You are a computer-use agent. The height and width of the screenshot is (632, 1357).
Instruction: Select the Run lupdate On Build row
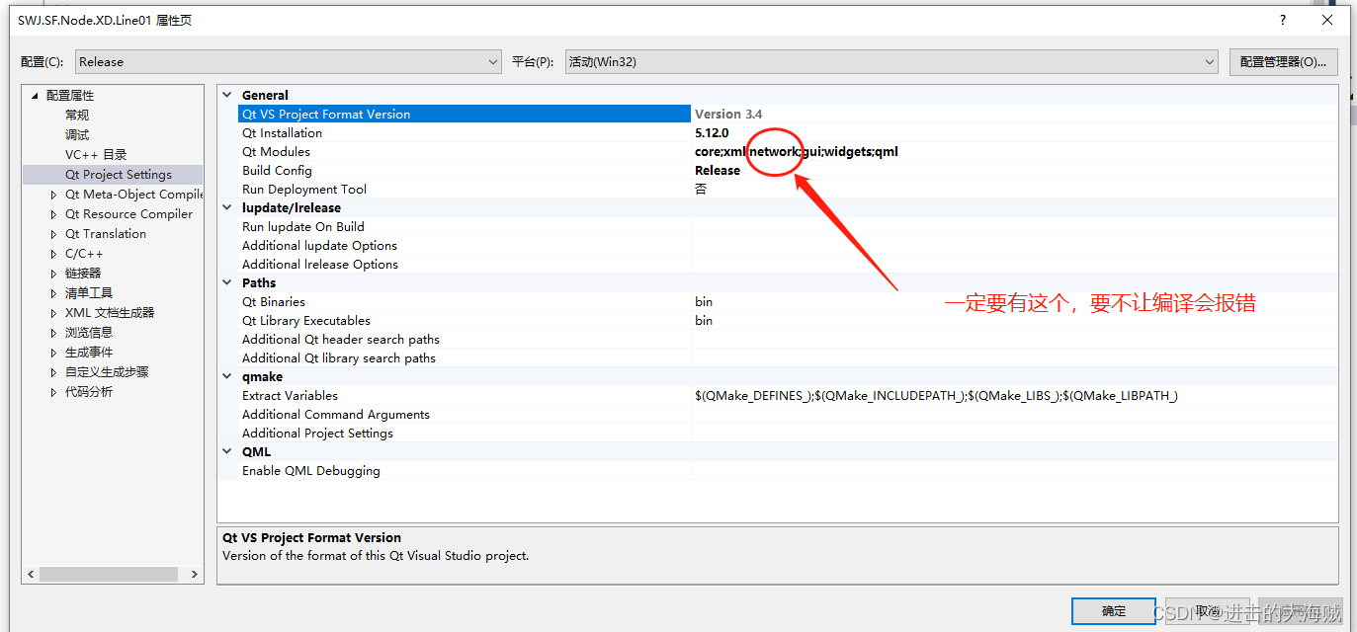(x=788, y=227)
